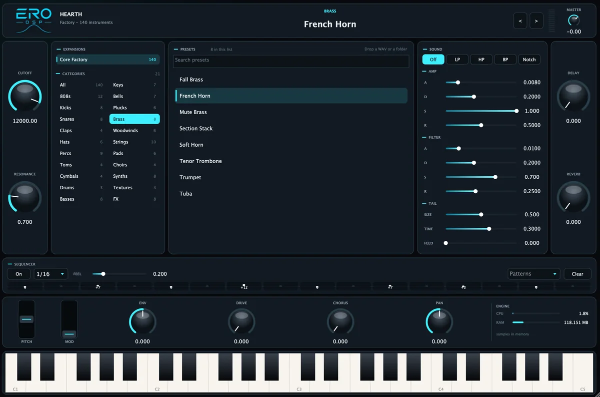Click the sequencer Feel slider
This screenshot has height=397, width=600.
tap(119, 274)
